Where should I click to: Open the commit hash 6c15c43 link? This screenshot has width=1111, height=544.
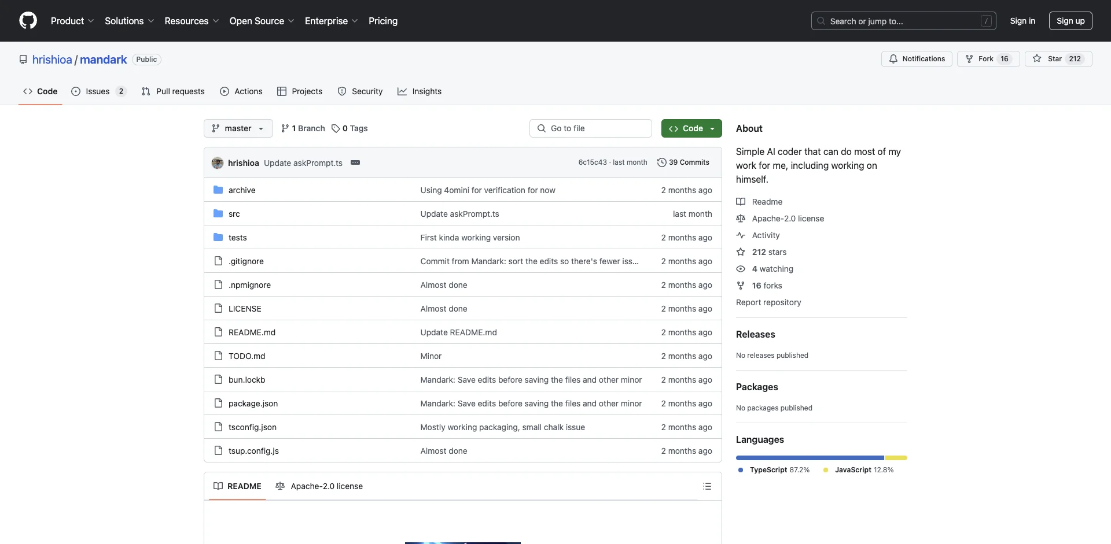pyautogui.click(x=593, y=162)
